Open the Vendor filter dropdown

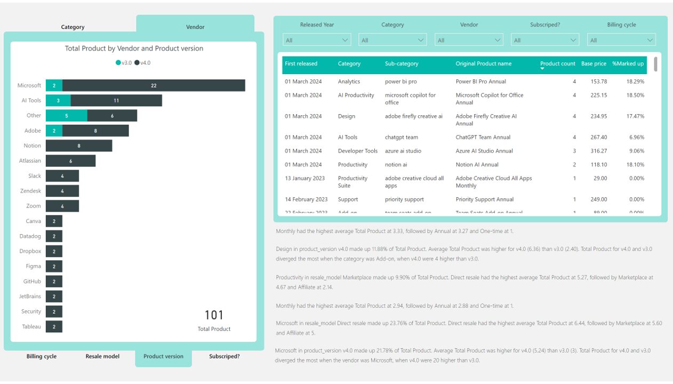point(469,40)
